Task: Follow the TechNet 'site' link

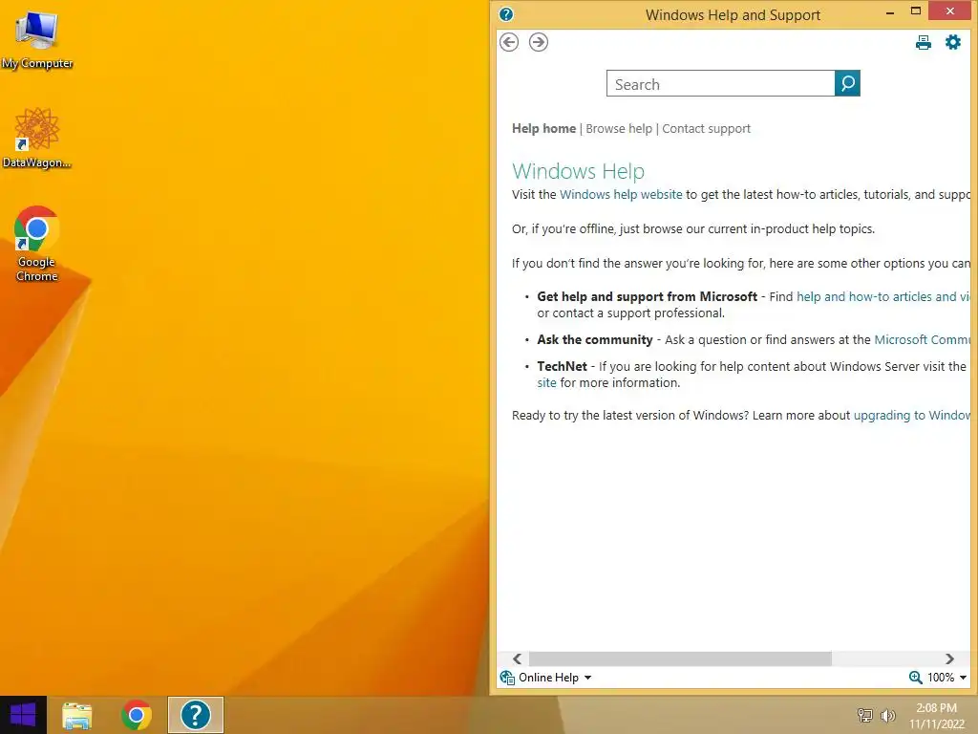Action: click(546, 383)
